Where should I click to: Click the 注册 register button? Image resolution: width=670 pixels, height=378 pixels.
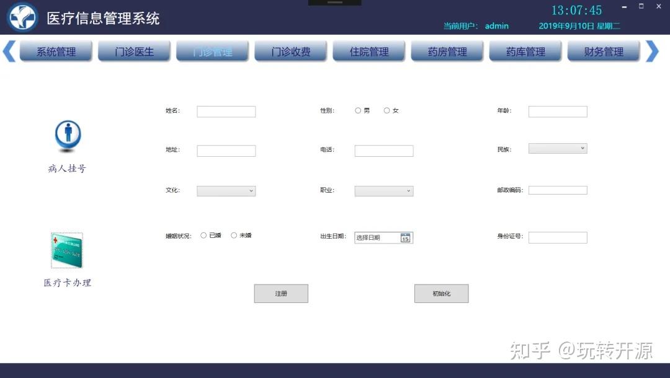[x=280, y=293]
